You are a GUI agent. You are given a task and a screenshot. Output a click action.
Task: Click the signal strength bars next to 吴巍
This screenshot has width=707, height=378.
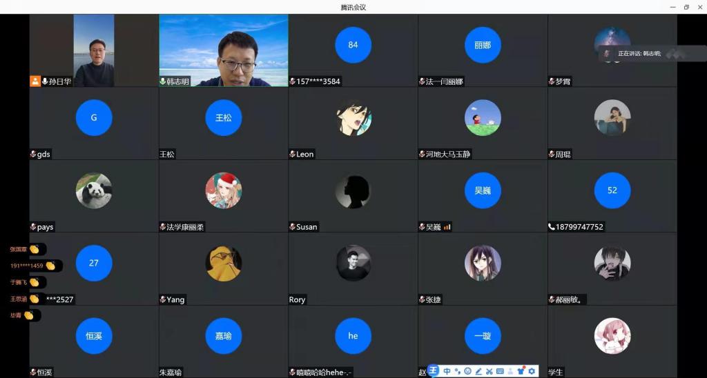[x=447, y=226]
